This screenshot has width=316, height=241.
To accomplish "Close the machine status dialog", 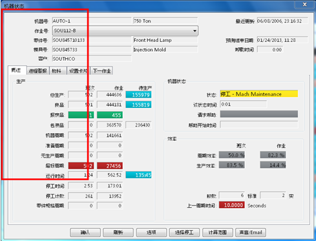I will [x=304, y=5].
